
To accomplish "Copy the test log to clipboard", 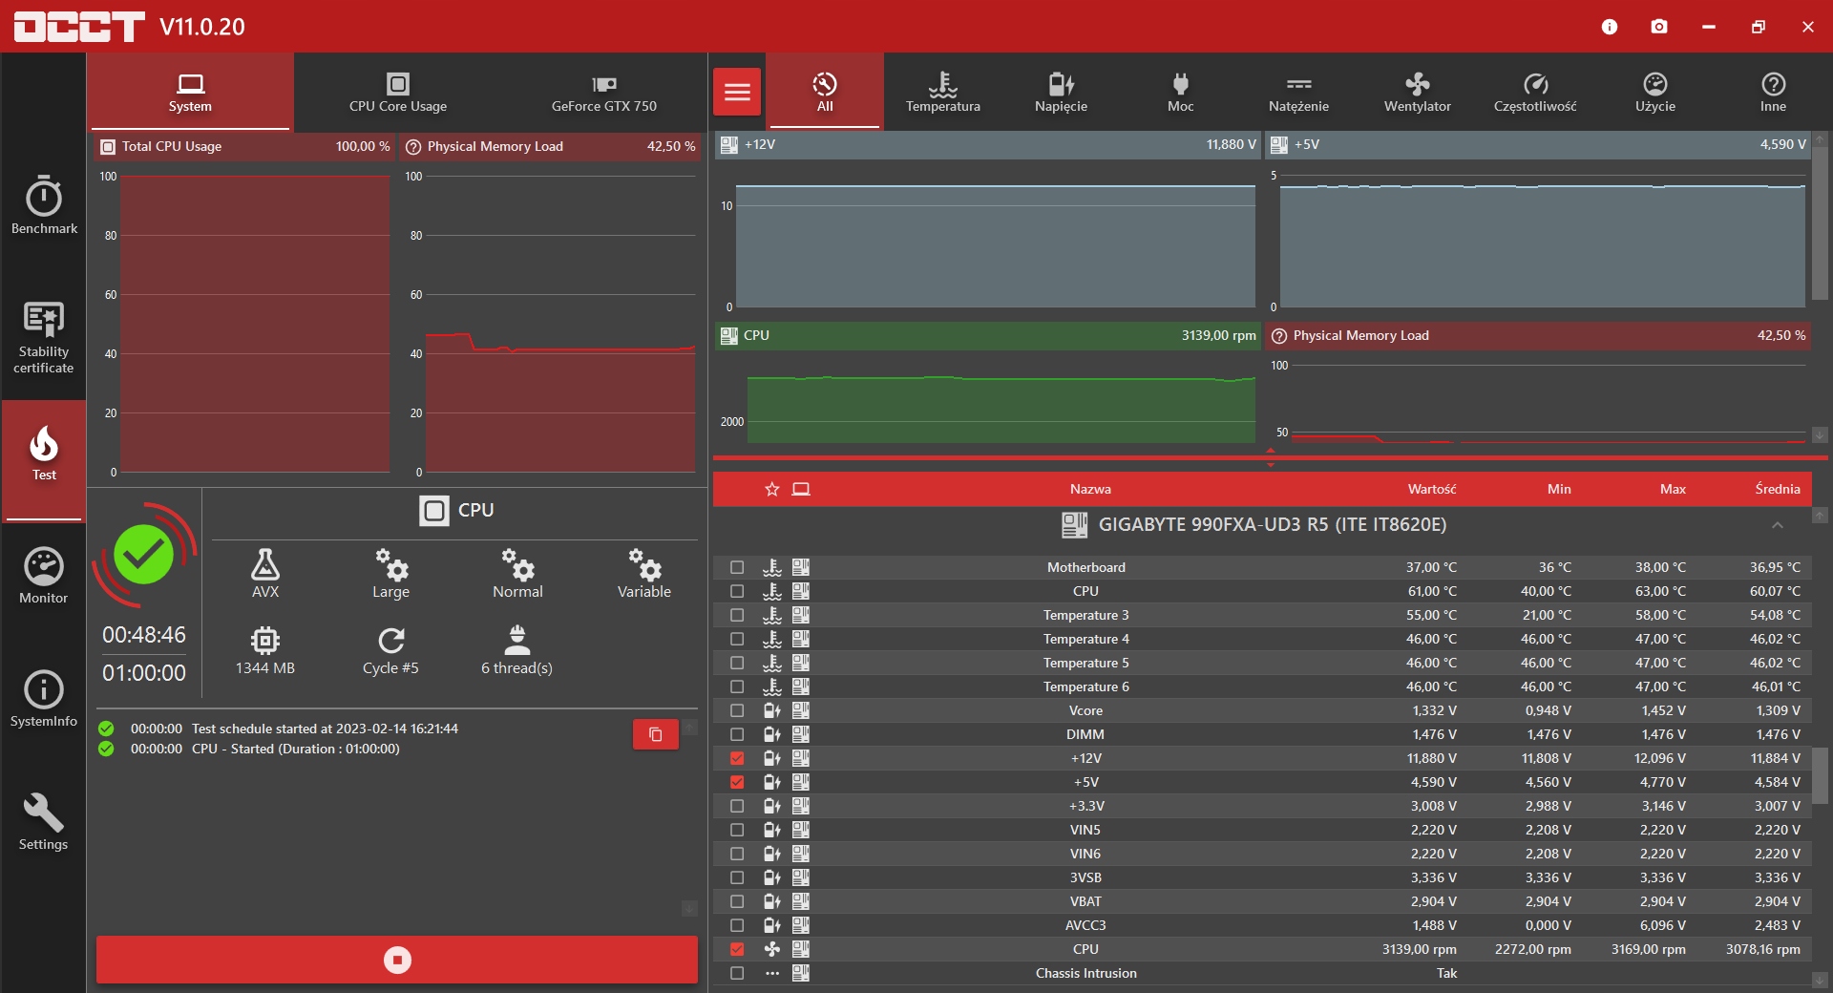I will tap(656, 734).
